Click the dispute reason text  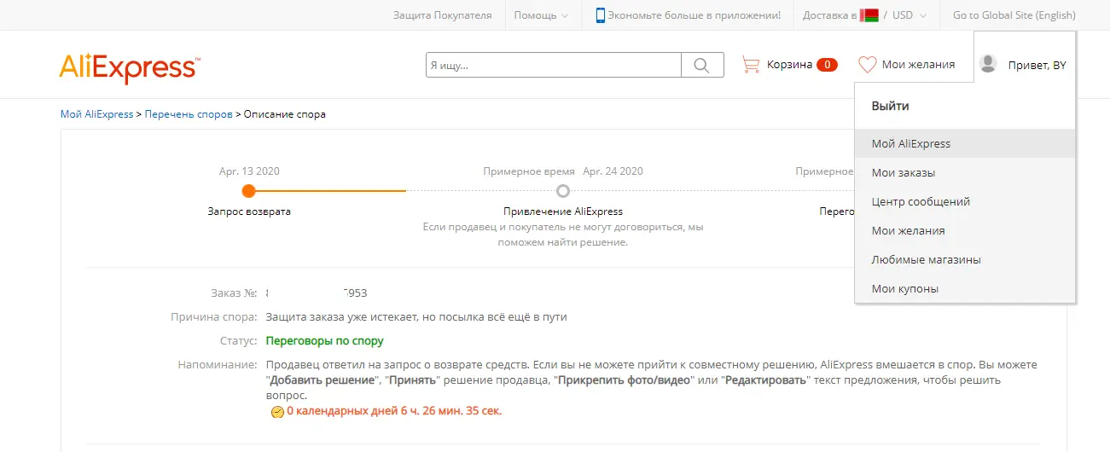416,317
